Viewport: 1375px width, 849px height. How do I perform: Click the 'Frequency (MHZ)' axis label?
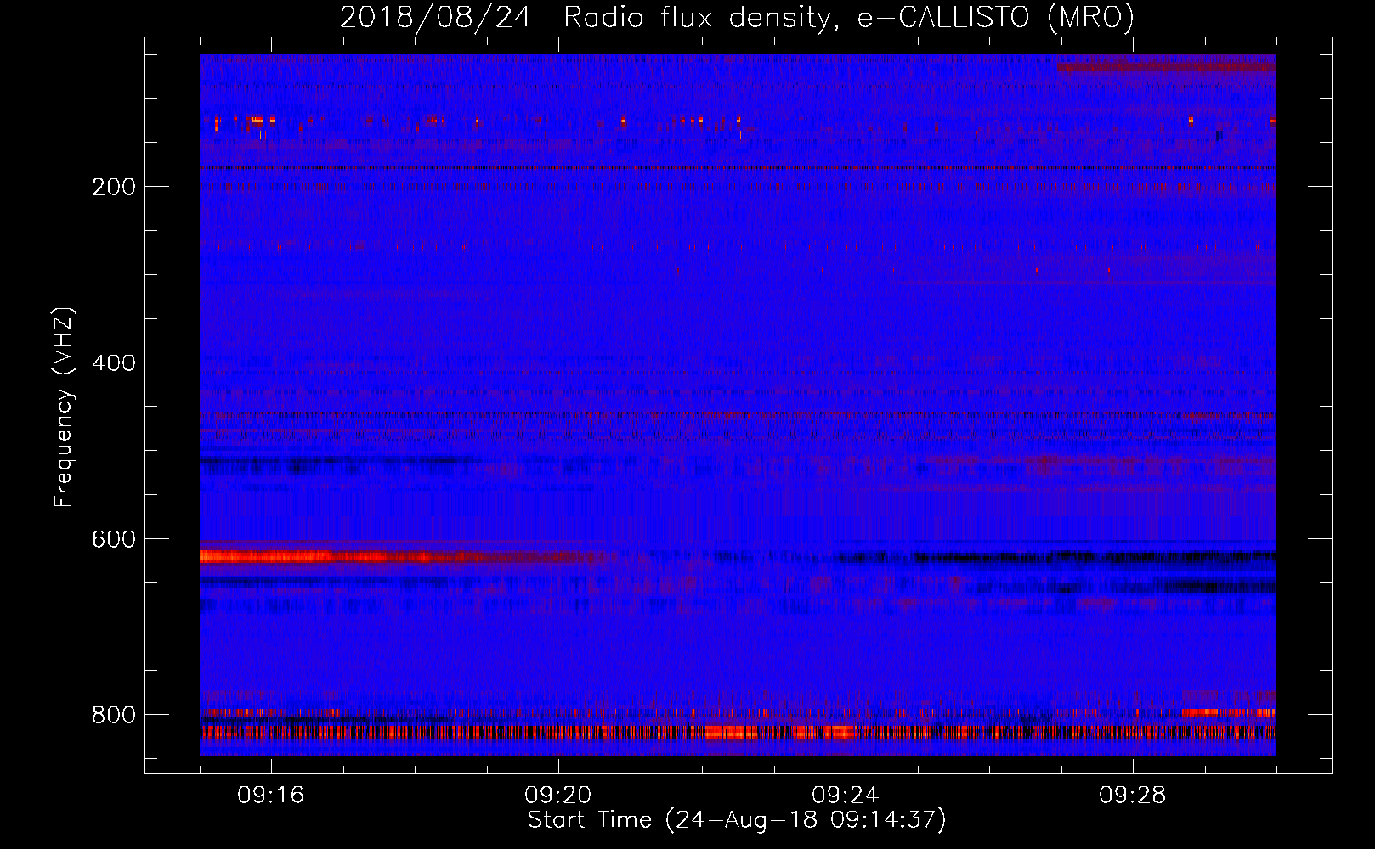pyautogui.click(x=64, y=407)
